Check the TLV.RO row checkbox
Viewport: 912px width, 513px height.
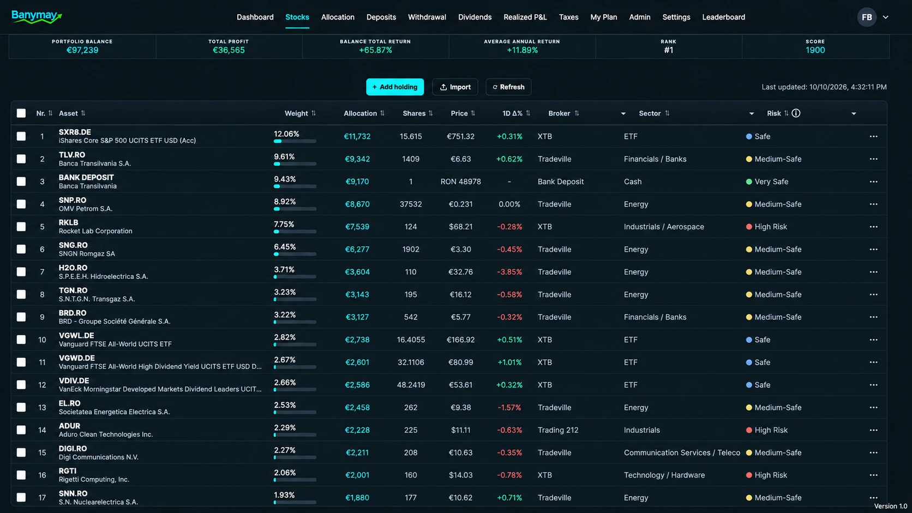point(21,159)
